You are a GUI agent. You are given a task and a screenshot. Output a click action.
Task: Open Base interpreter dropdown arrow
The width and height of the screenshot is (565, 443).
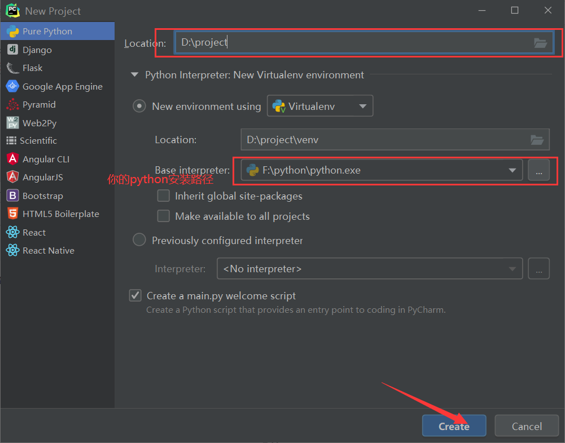point(512,170)
